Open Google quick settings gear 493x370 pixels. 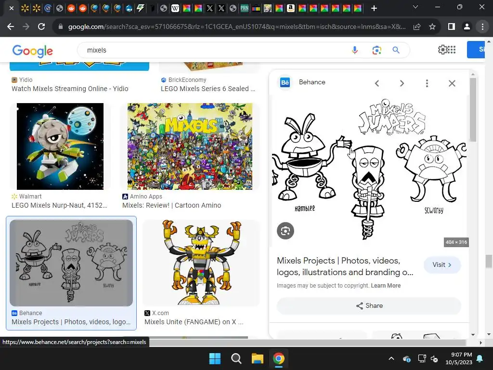(x=442, y=50)
